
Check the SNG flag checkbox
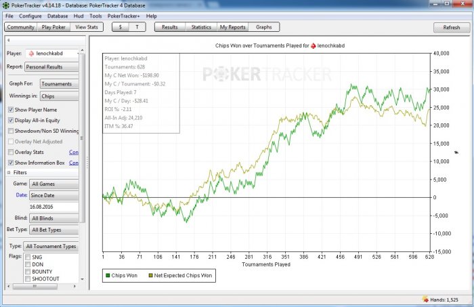pyautogui.click(x=28, y=258)
